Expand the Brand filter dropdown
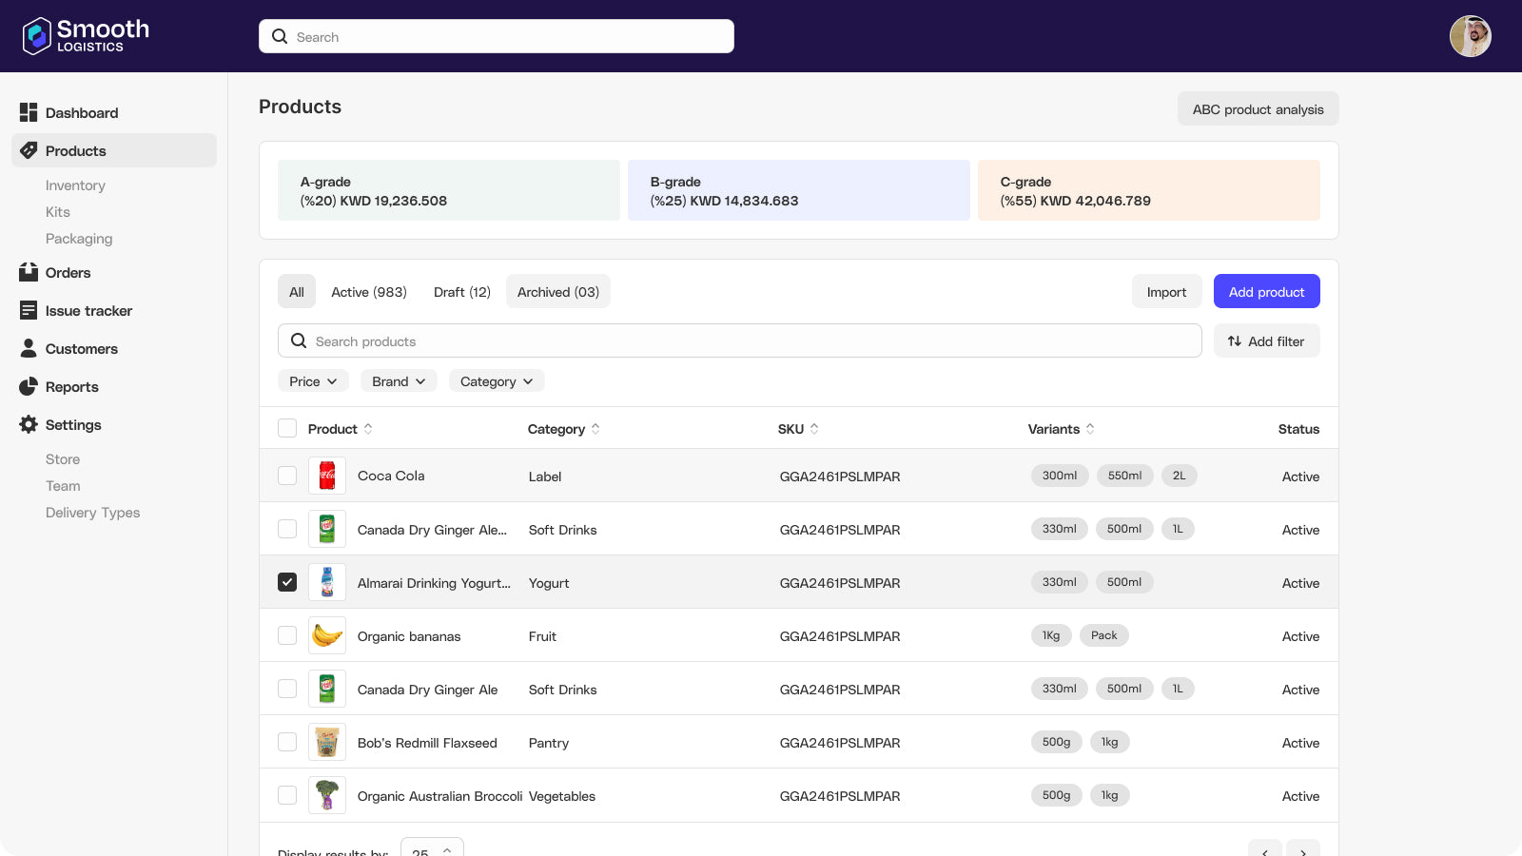Screen dimensions: 1522x856 coord(398,380)
